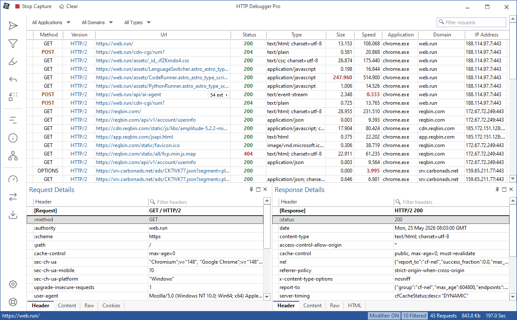The height and width of the screenshot is (320, 517).
Task: Open the info circle sidebar icon
Action: point(13,138)
